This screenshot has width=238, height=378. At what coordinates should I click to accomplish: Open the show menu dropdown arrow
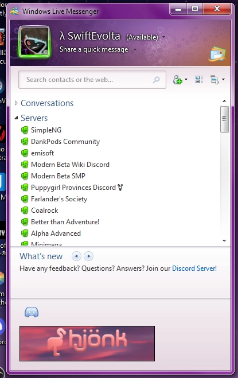tap(223, 79)
